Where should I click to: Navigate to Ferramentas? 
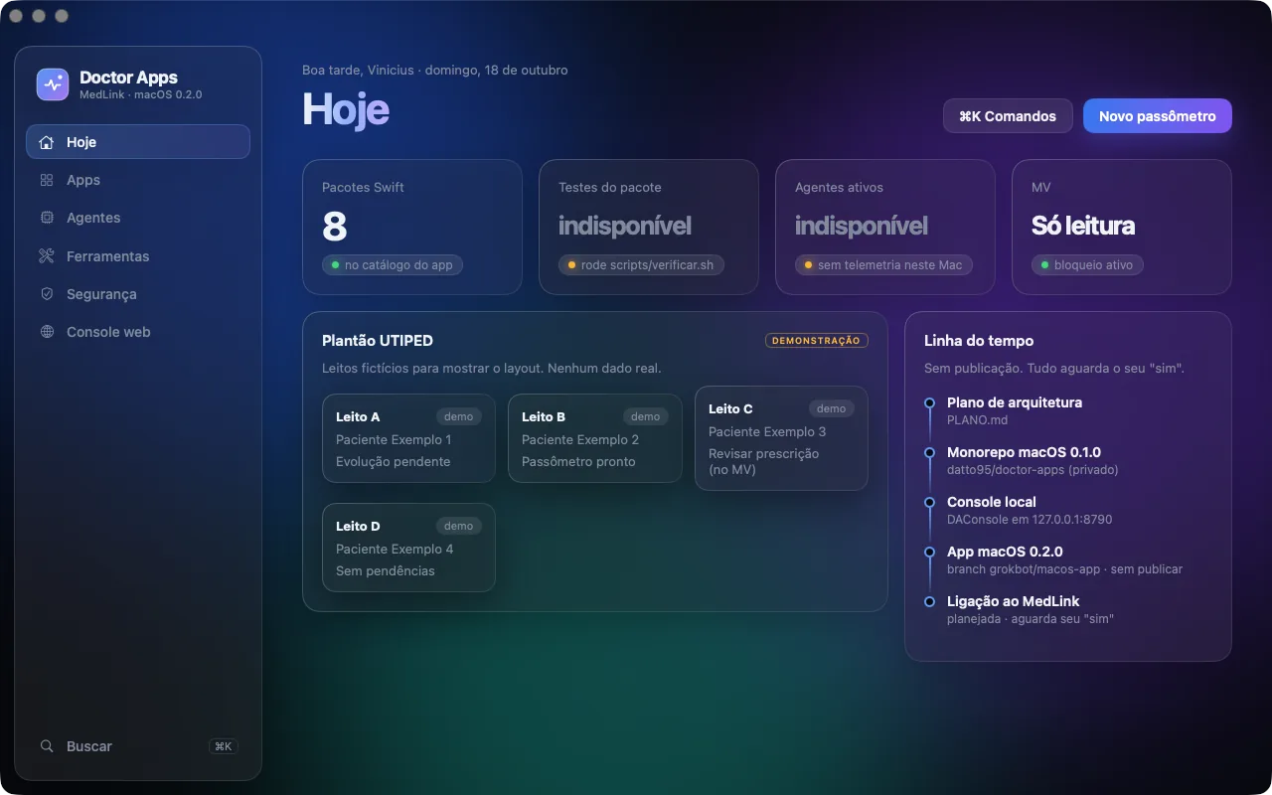[x=138, y=256]
